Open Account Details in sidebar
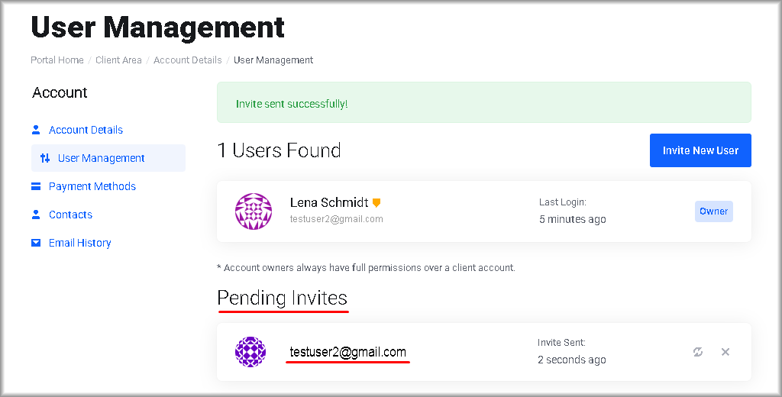The height and width of the screenshot is (397, 782). 86,130
